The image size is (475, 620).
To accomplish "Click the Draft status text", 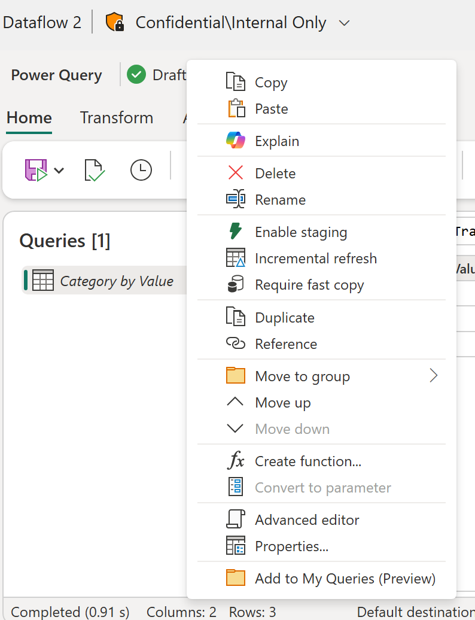I will [169, 74].
